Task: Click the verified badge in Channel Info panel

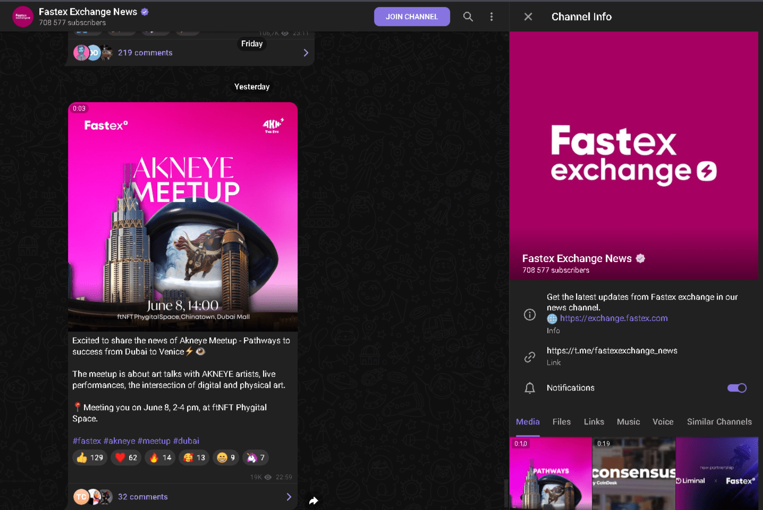Action: pyautogui.click(x=640, y=258)
